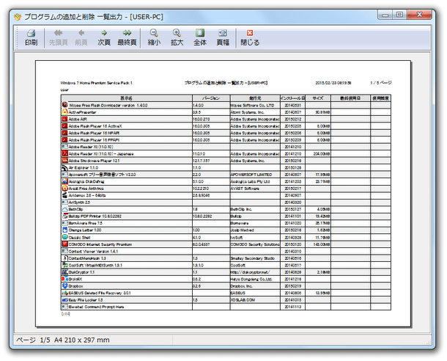Click the AviSynth 2.5 entry
This screenshot has width=447, height=361.
(79, 203)
